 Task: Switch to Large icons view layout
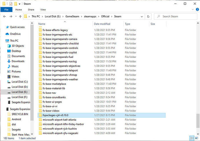tap(197, 138)
